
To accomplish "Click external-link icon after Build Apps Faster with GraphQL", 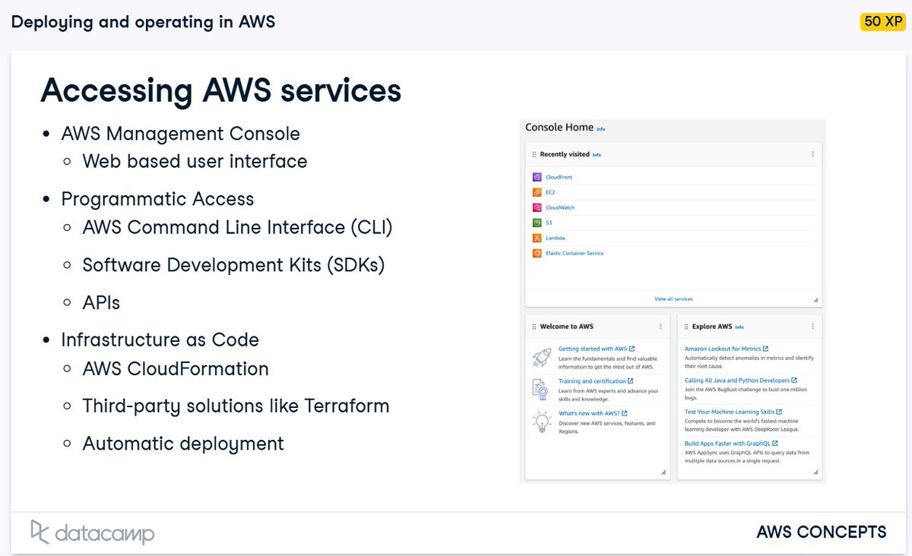I will (774, 443).
